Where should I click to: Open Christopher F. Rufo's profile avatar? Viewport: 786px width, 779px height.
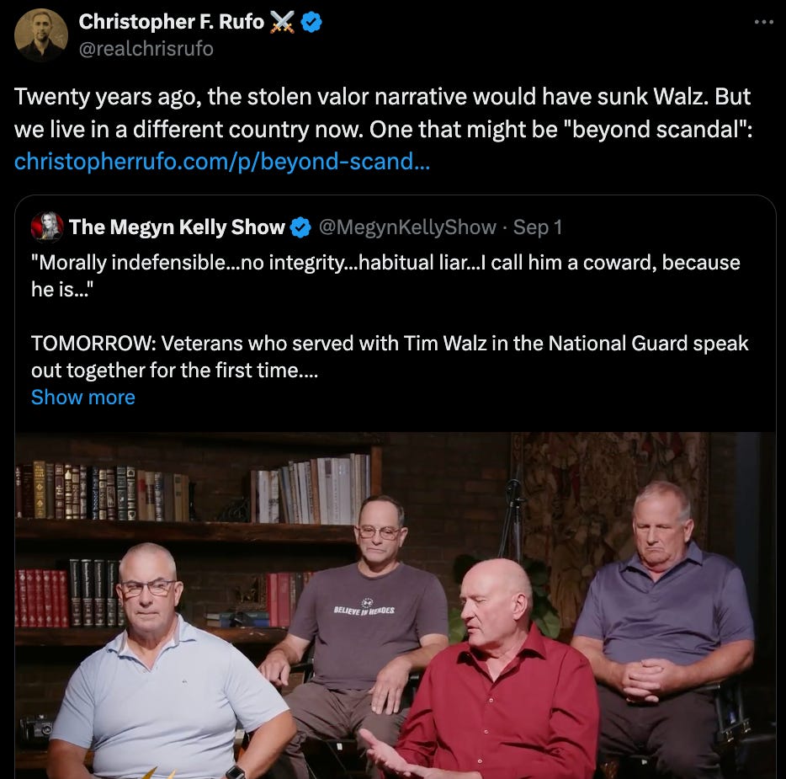41,35
